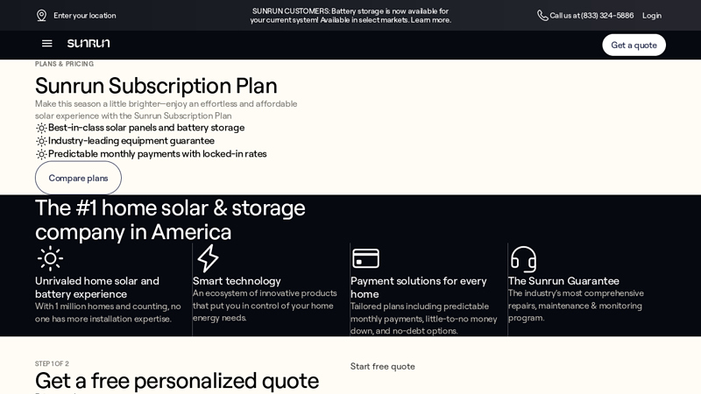Click Enter your location
The height and width of the screenshot is (394, 701).
point(84,15)
